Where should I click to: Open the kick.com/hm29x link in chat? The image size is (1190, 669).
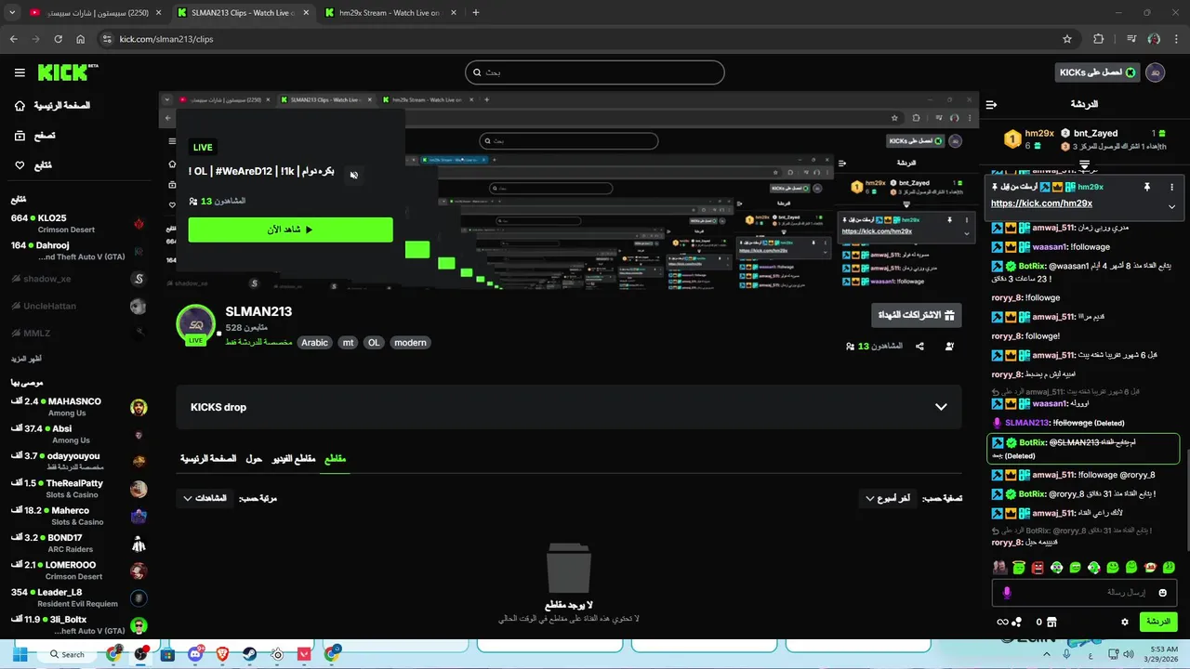tap(1041, 203)
